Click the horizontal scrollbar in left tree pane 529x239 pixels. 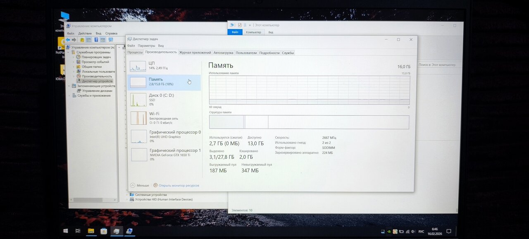click(x=87, y=200)
